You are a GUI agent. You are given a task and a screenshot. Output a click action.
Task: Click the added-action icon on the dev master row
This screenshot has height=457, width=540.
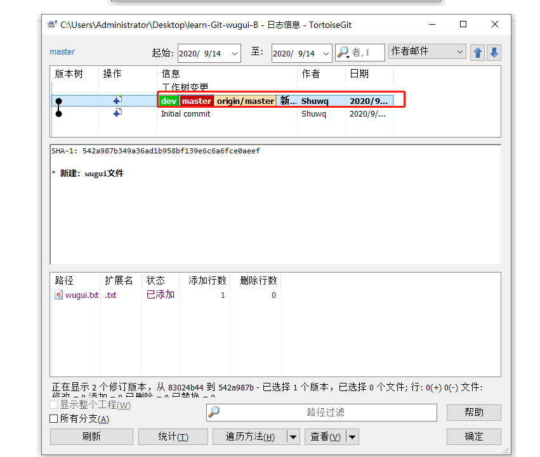[117, 100]
